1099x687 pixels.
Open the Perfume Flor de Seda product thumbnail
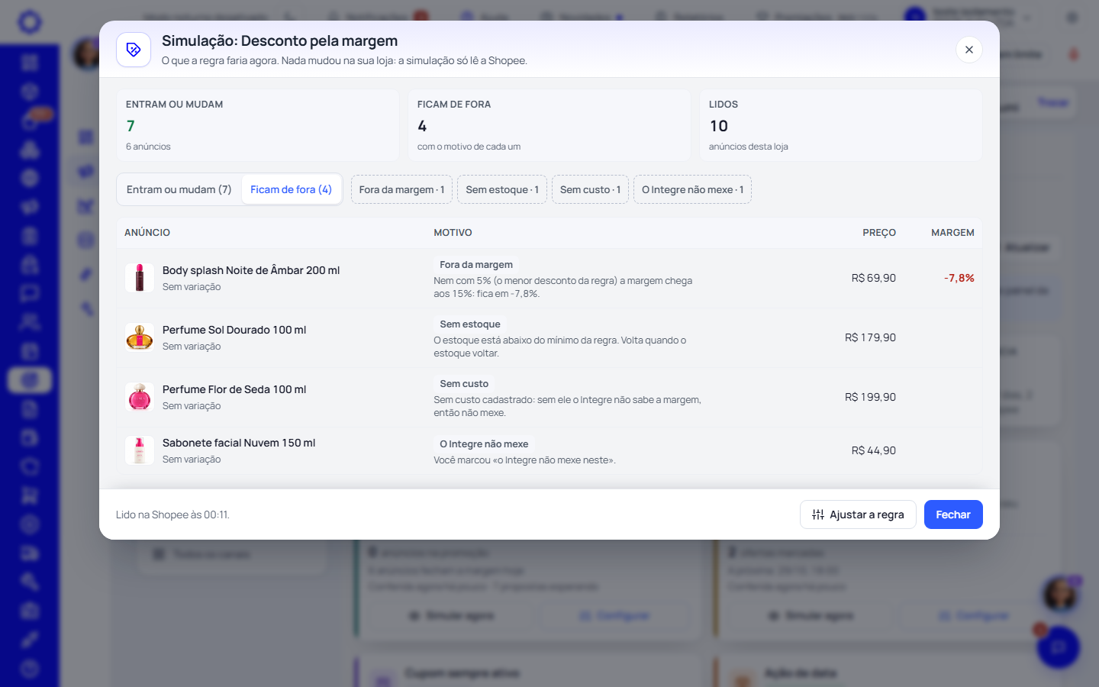click(140, 397)
